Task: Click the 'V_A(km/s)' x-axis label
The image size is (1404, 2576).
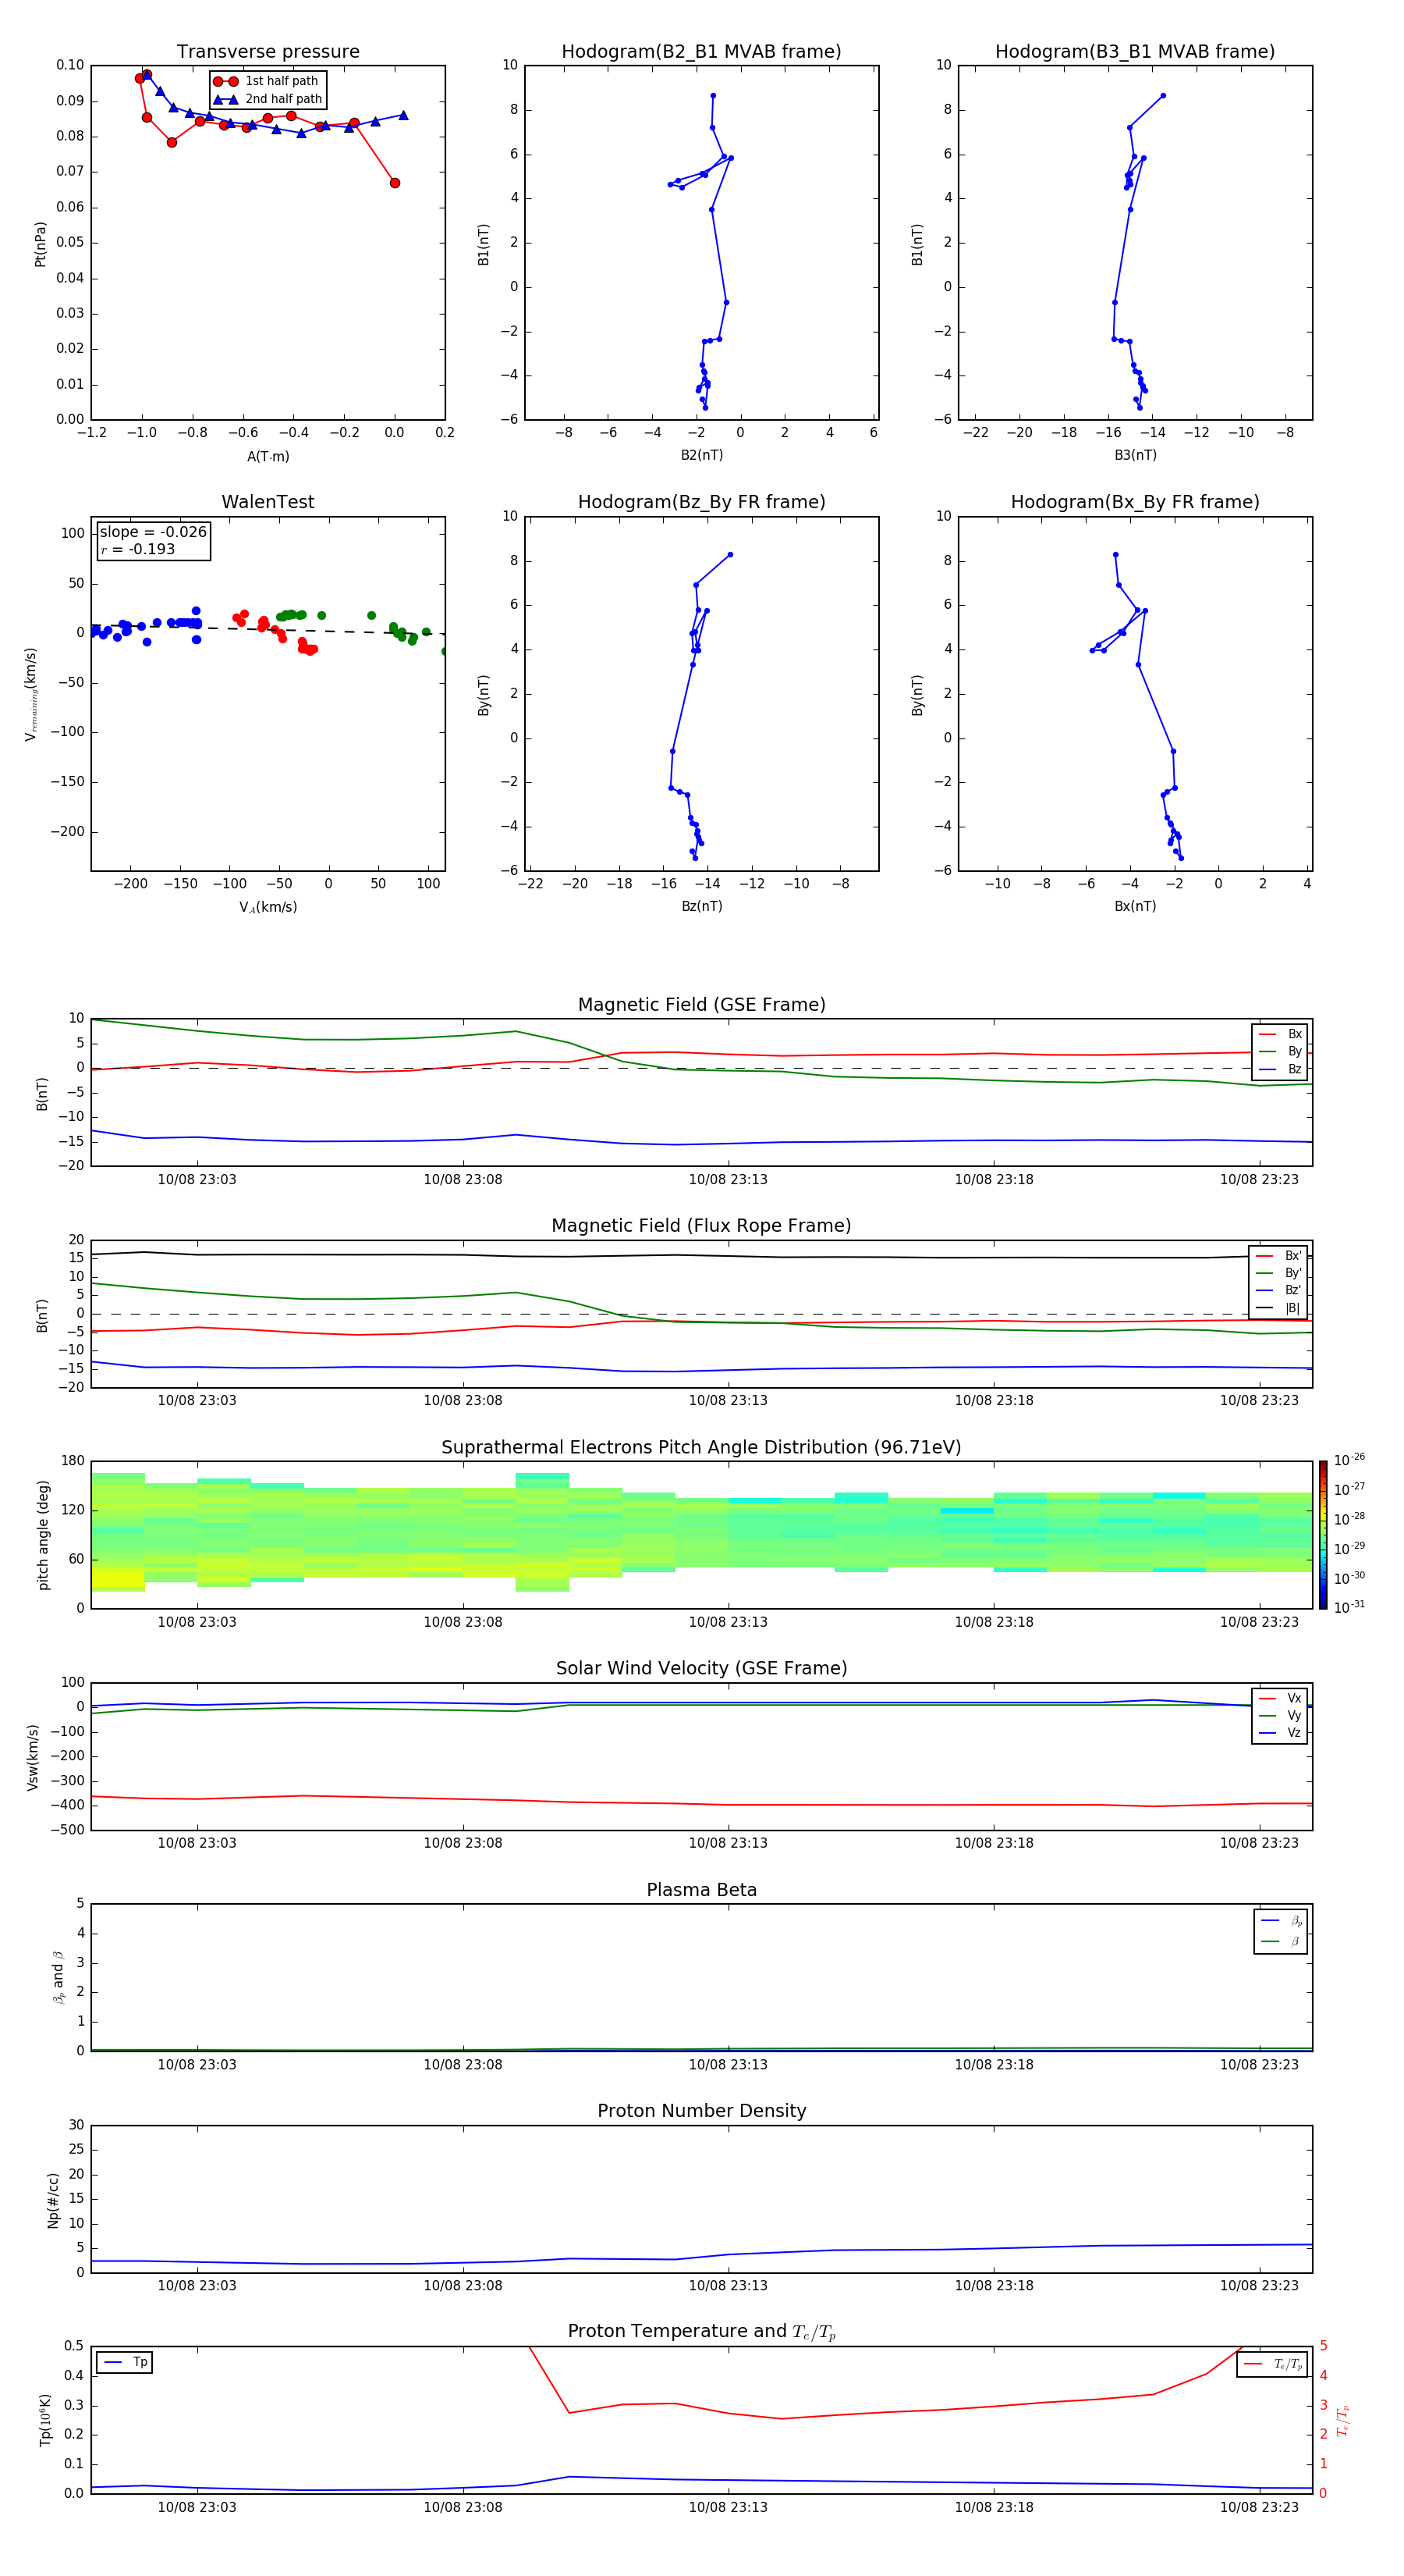Action: point(268,907)
